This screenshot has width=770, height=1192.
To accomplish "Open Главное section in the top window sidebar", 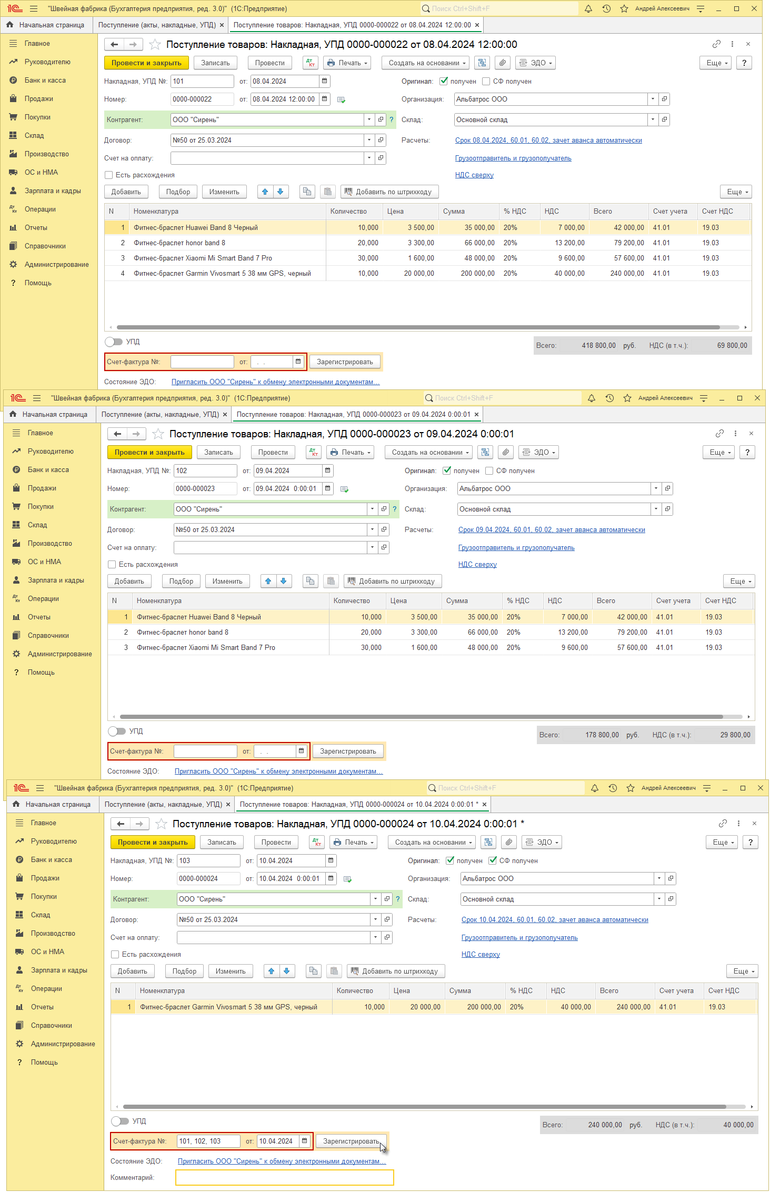I will pos(37,43).
